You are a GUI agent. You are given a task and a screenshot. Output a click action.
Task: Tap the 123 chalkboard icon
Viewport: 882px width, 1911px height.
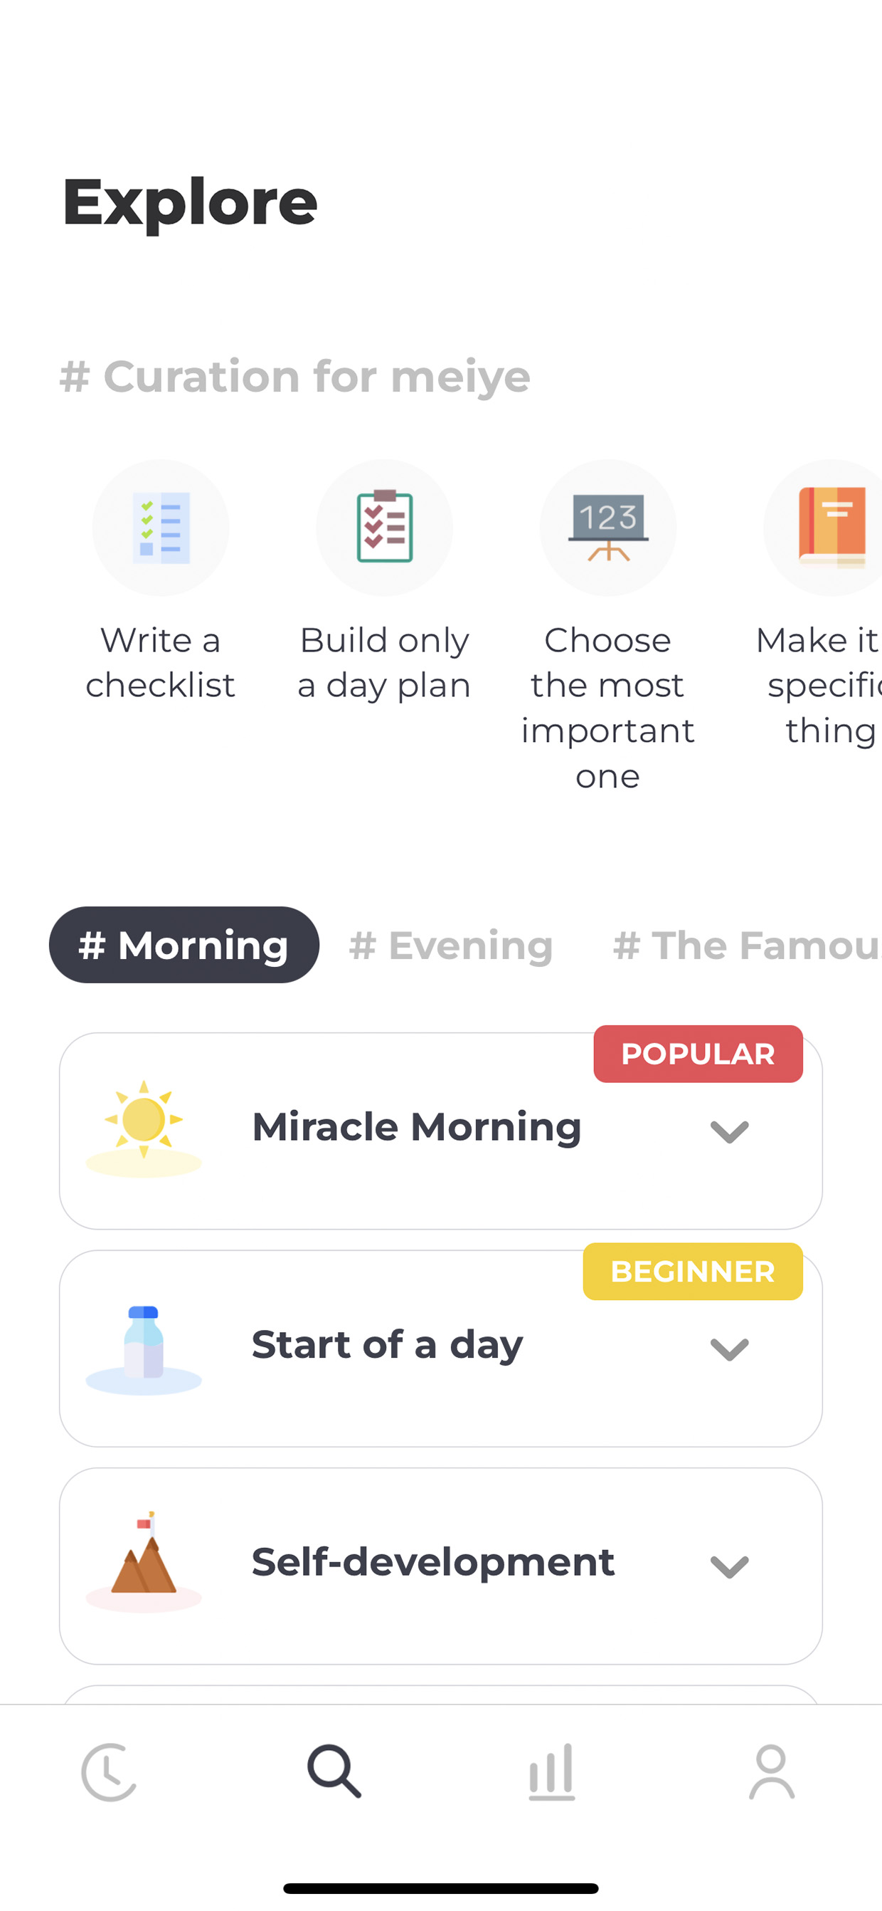pos(607,528)
